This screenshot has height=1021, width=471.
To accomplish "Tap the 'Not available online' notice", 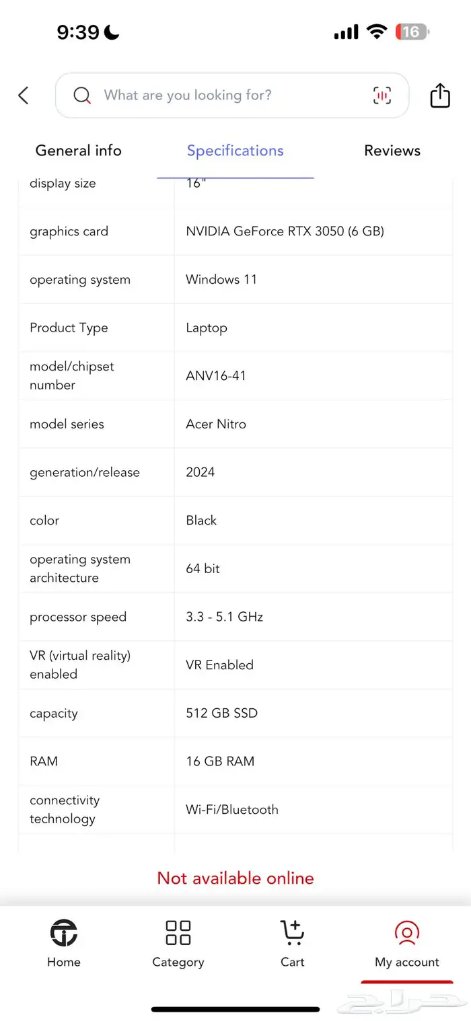I will (x=235, y=878).
